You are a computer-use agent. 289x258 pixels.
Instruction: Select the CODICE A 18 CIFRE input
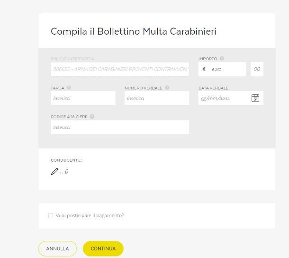coord(120,127)
